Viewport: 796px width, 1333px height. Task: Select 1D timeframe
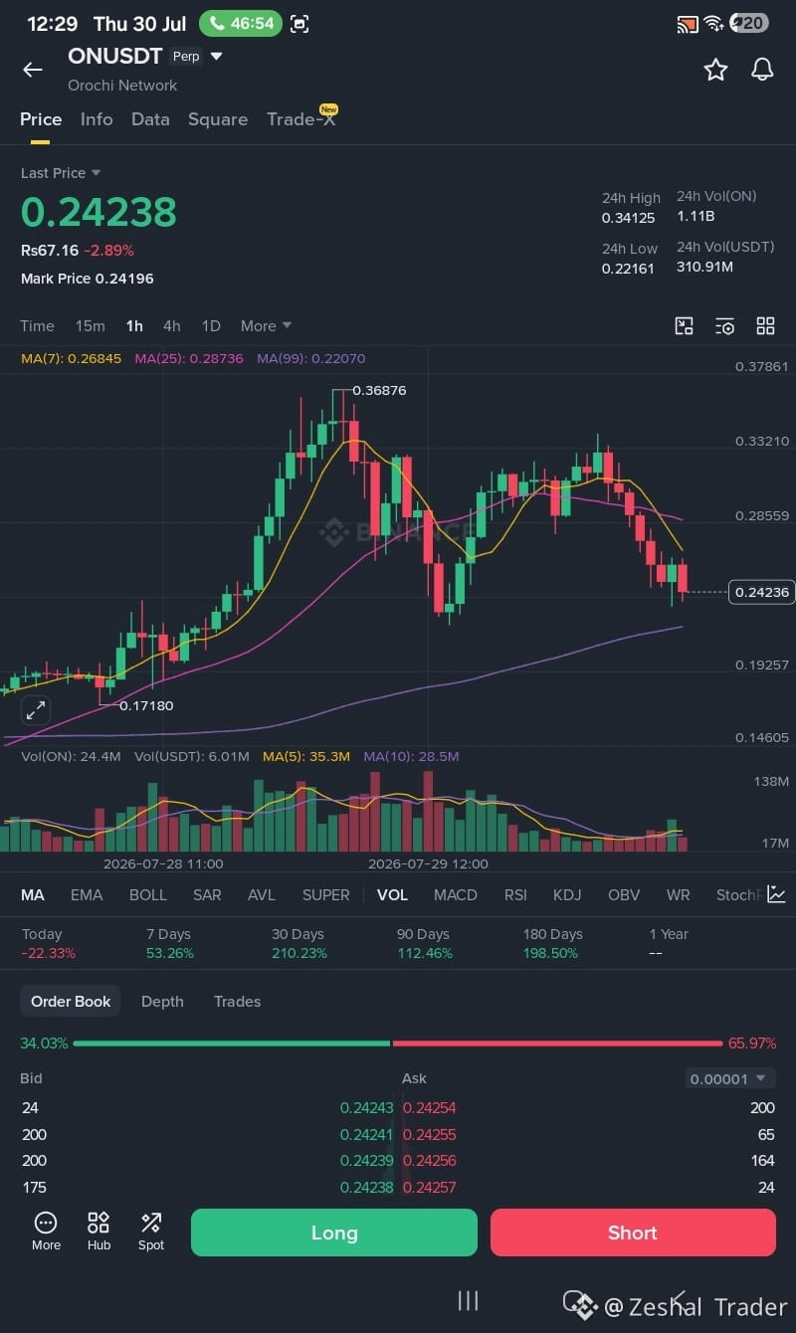click(211, 326)
